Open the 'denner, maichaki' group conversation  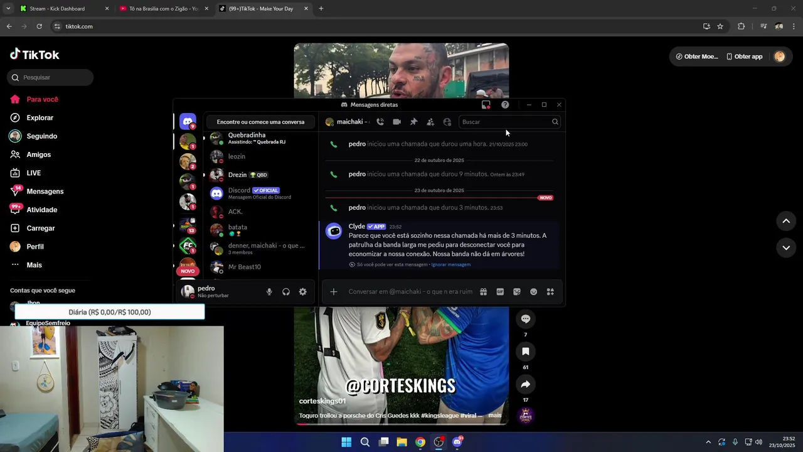[260, 248]
